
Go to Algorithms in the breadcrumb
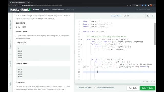click(45, 10)
